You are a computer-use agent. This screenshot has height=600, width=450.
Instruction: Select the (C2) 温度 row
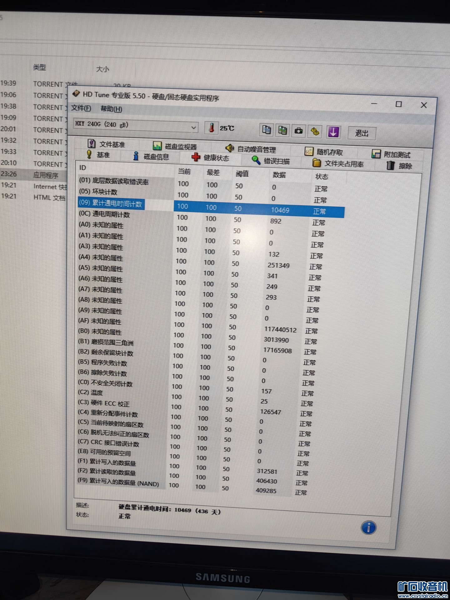click(x=196, y=397)
